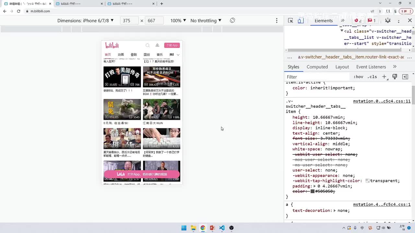
Task: Add a new style rule with plus icon
Action: click(384, 77)
